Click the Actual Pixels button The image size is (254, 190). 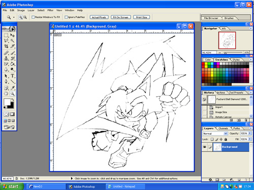click(99, 17)
